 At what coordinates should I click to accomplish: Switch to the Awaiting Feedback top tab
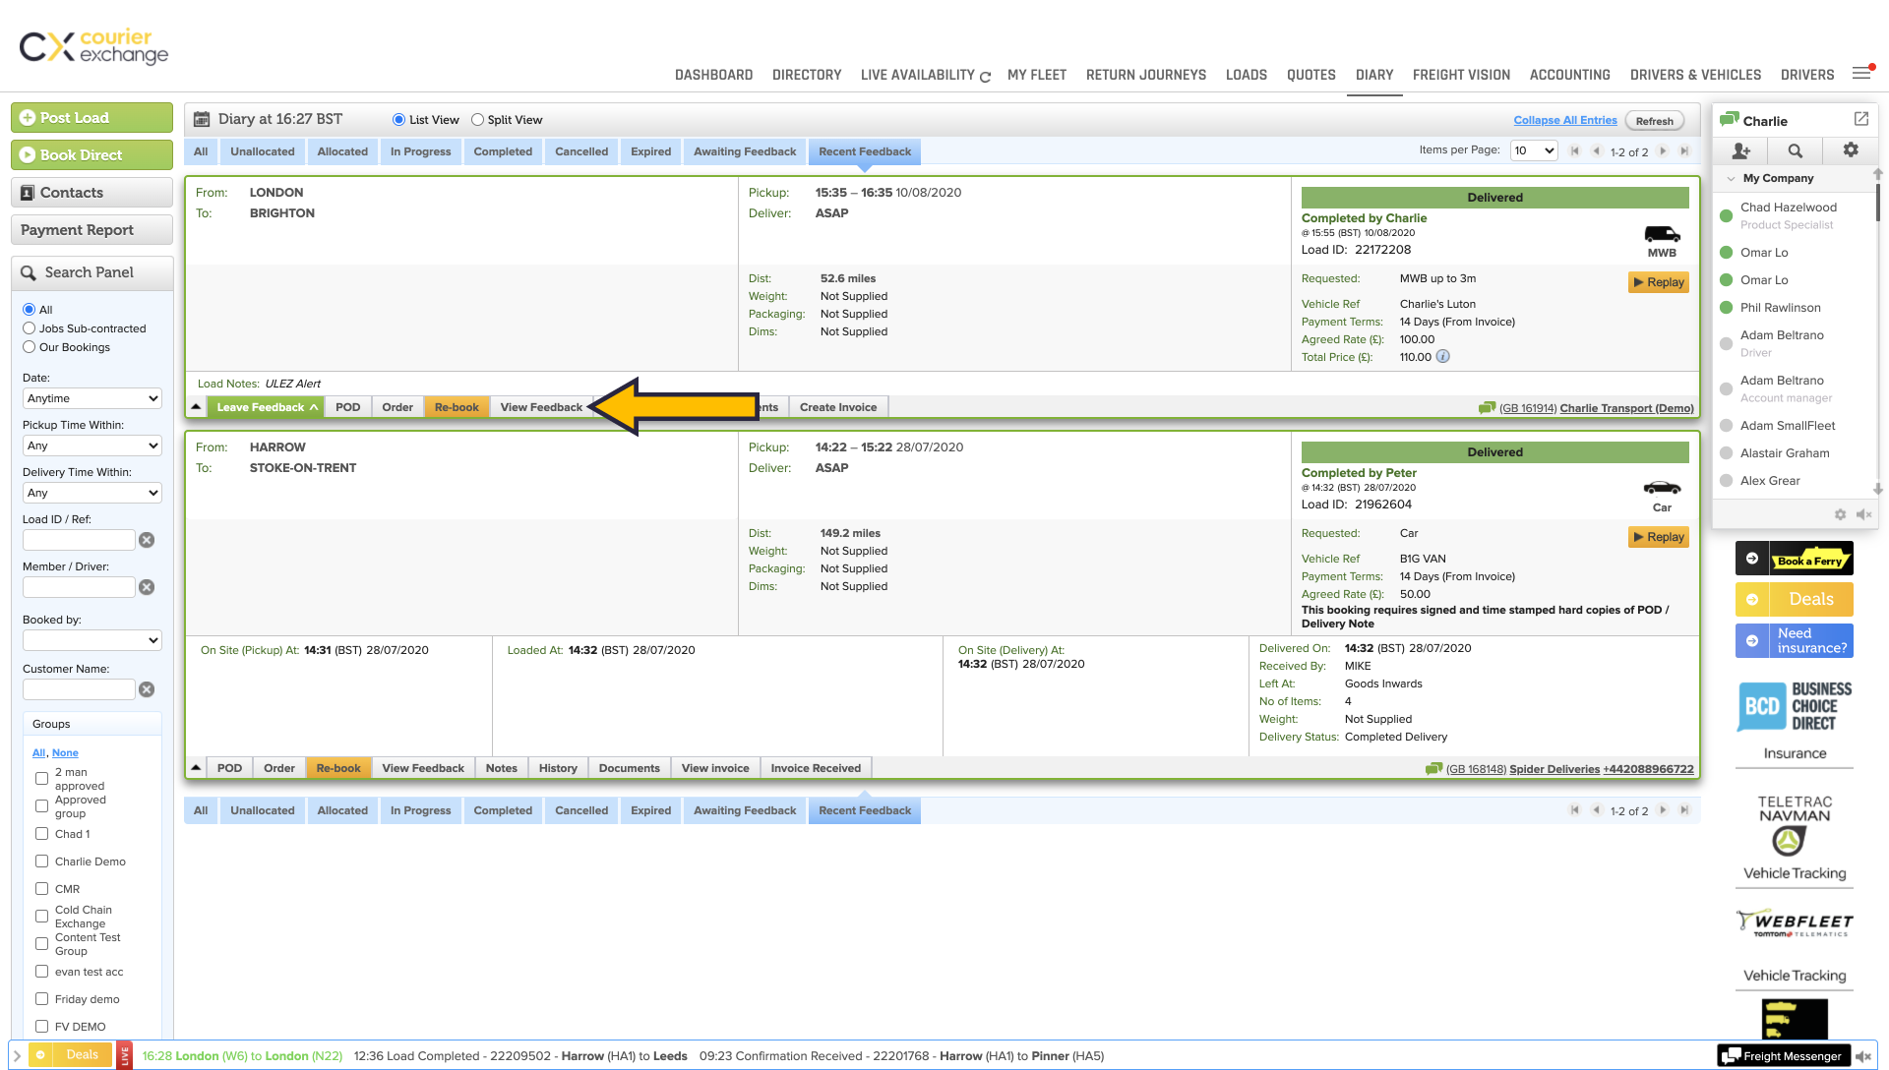[x=745, y=151]
